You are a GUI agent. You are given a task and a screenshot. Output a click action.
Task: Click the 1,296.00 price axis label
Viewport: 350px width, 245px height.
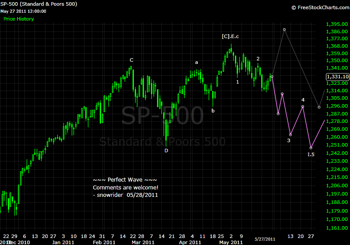coord(337,106)
